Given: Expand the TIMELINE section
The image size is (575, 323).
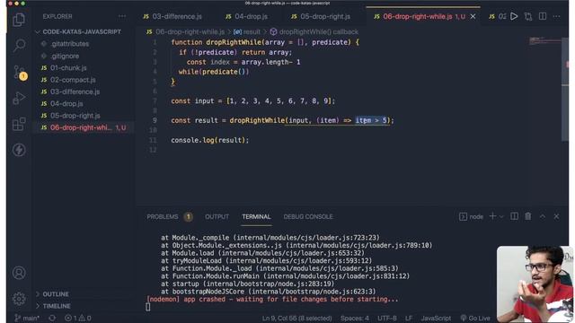Looking at the screenshot, I should tap(56, 306).
